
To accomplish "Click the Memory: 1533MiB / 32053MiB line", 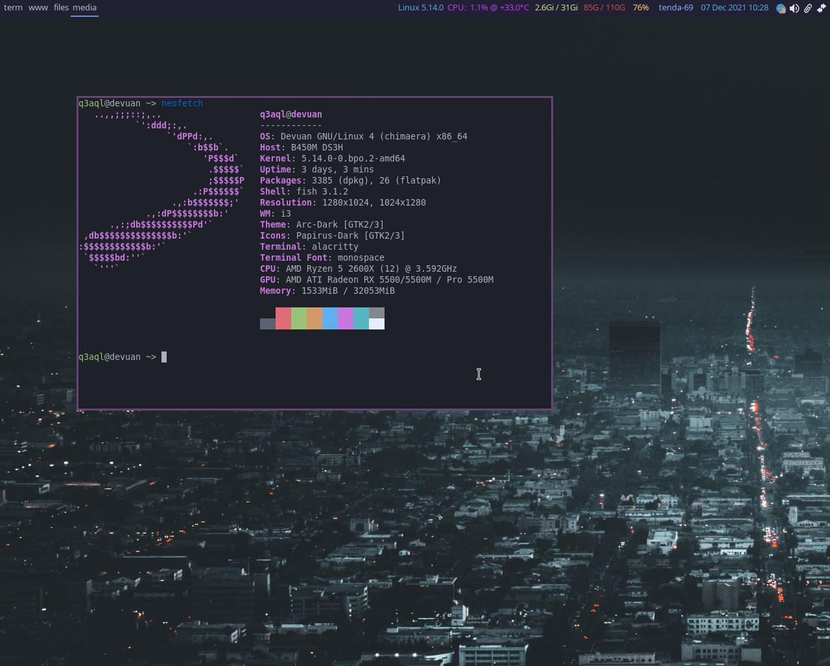I will [x=327, y=291].
